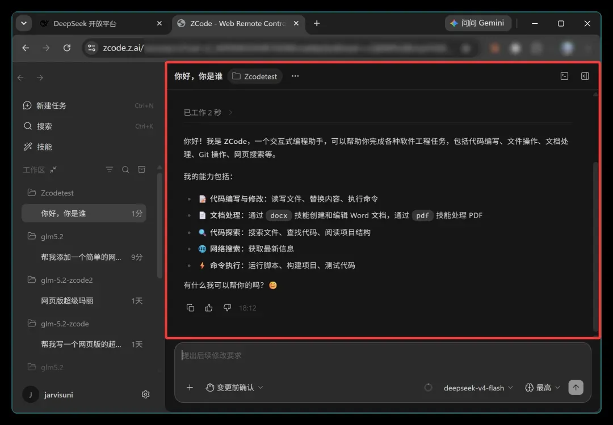Click the context usage circle indicator
The width and height of the screenshot is (613, 425).
428,388
